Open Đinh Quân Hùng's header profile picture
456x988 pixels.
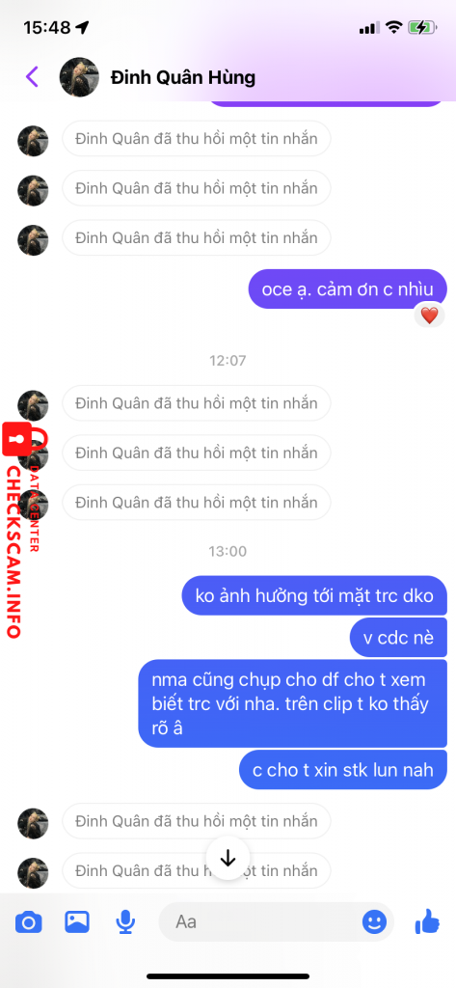[79, 77]
